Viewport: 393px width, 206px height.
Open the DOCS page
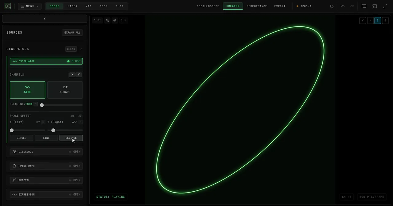coord(103,6)
